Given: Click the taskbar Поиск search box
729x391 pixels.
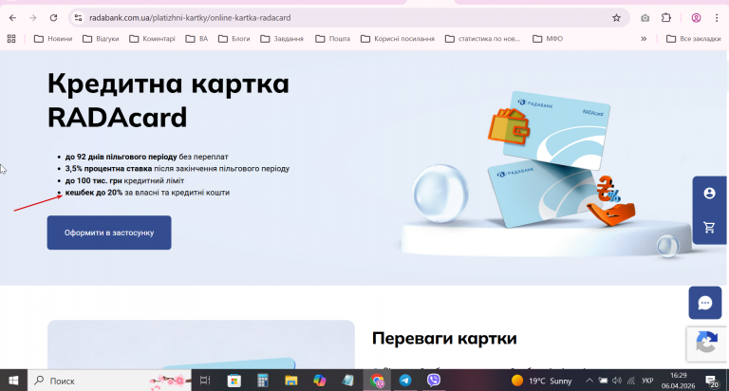Looking at the screenshot, I should click(110, 381).
